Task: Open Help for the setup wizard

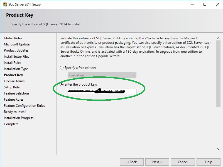Action: tap(209, 162)
